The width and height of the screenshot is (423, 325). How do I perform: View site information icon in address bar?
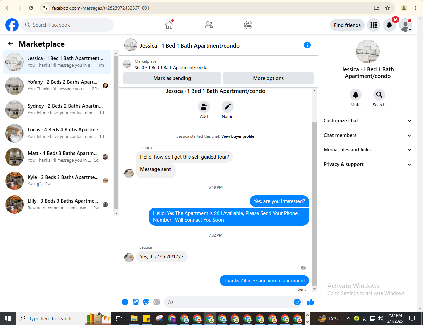(x=46, y=8)
